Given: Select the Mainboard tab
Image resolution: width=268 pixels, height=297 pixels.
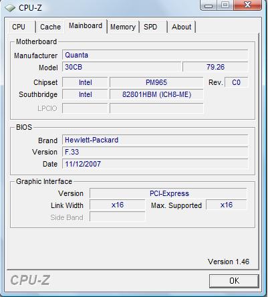Looking at the screenshot, I should click(x=86, y=26).
